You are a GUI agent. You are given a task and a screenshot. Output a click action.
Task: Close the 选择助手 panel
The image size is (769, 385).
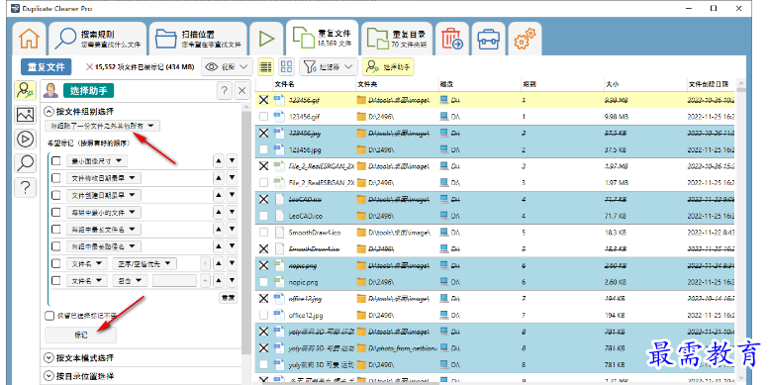click(241, 90)
